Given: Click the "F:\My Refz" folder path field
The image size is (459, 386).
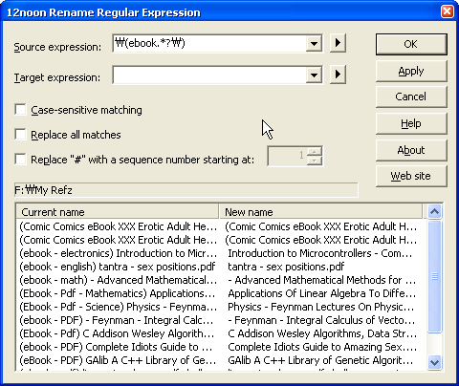Looking at the screenshot, I should click(x=186, y=190).
